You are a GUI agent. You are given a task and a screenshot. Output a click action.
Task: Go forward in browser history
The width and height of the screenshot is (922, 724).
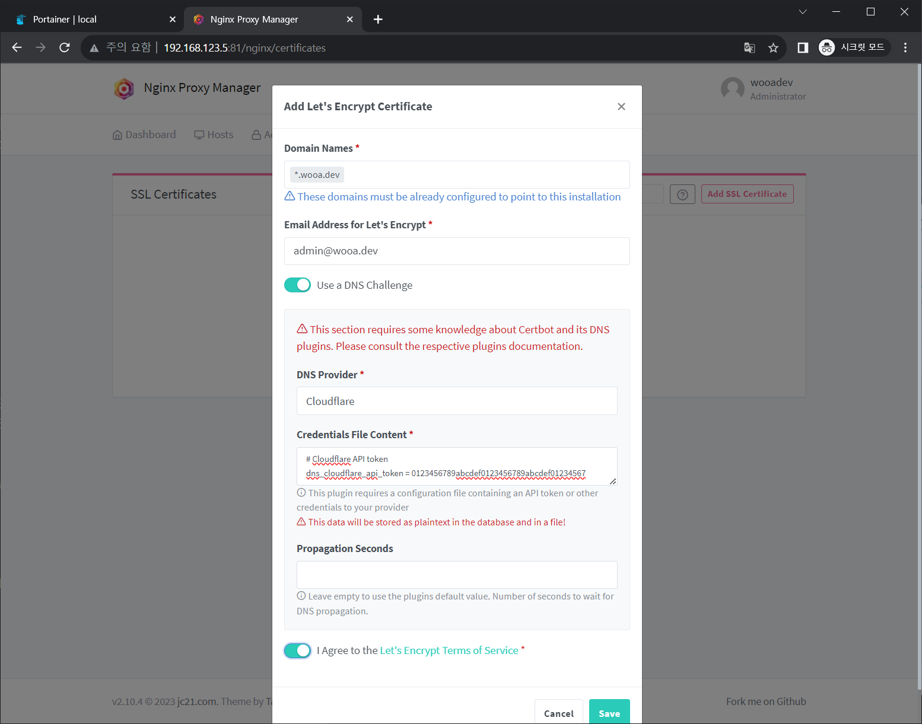41,47
